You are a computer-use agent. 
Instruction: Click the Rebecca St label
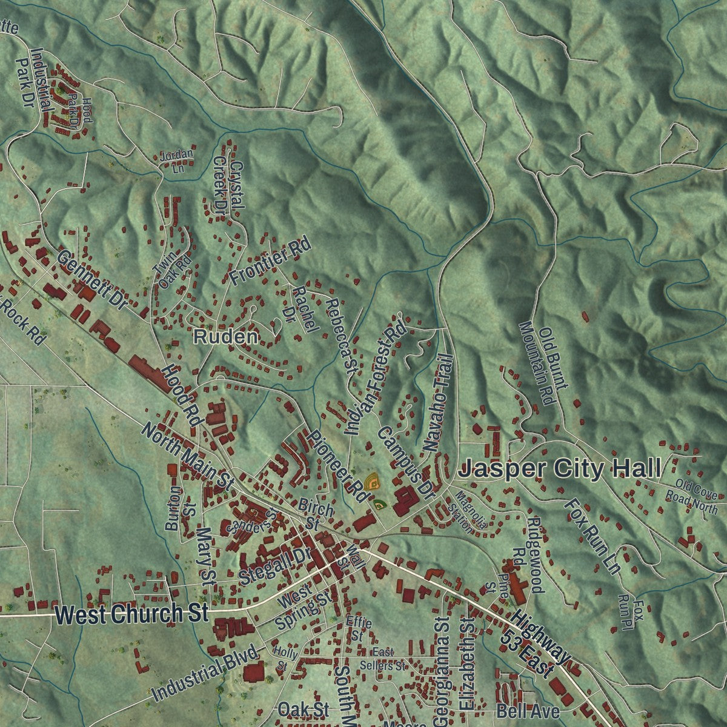342,335
